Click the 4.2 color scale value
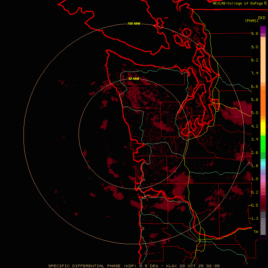Screen dimensions: 268x268 pos(255,126)
